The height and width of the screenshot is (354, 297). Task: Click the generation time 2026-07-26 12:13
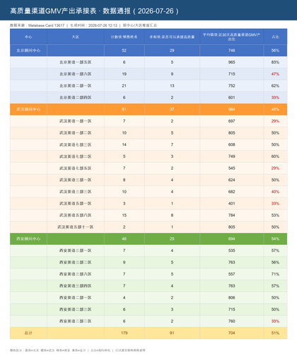pos(103,25)
